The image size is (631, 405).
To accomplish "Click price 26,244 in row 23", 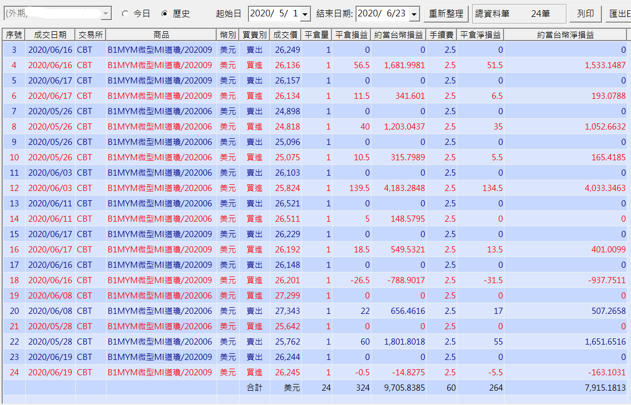I will coord(287,357).
